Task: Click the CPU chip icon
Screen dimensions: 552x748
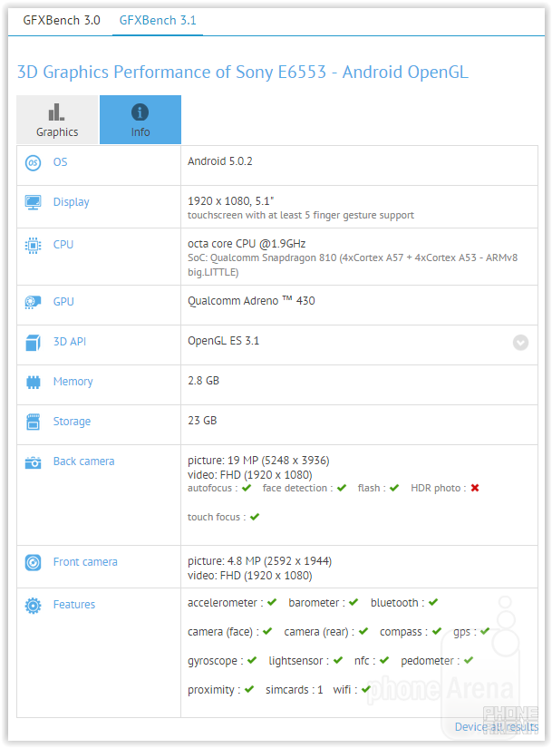Action: click(33, 245)
